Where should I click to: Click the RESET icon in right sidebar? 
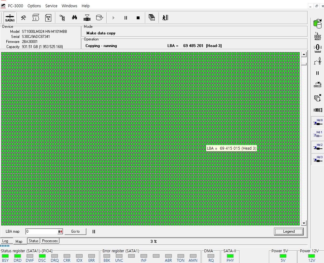[x=317, y=36]
